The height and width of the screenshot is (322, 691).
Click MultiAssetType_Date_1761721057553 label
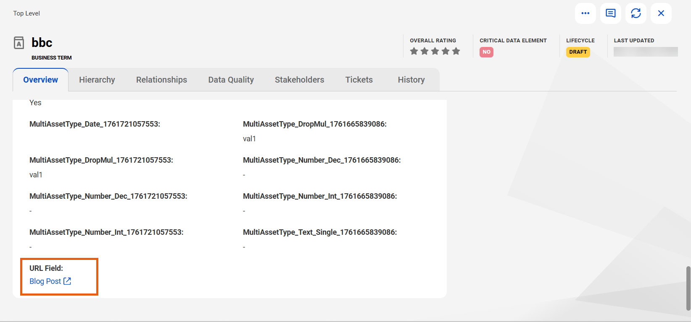point(95,124)
